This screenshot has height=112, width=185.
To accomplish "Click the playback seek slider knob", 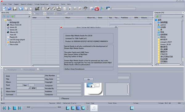I will [x=32, y=108].
